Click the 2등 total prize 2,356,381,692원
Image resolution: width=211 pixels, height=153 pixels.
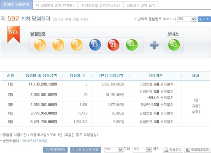[43, 95]
